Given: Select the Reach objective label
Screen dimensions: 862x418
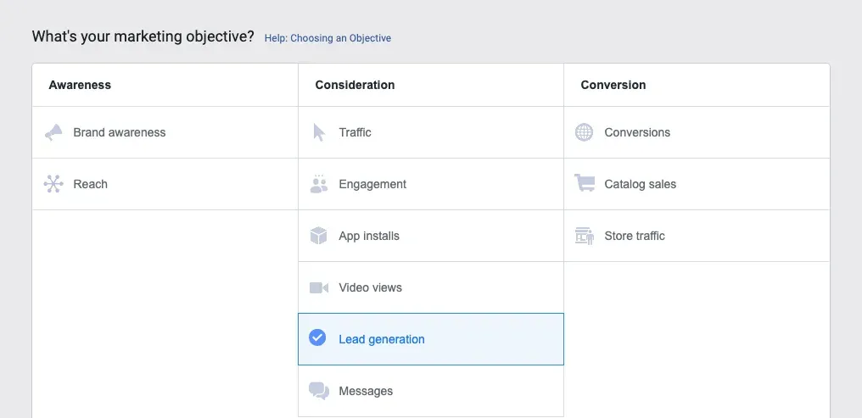Looking at the screenshot, I should 91,184.
